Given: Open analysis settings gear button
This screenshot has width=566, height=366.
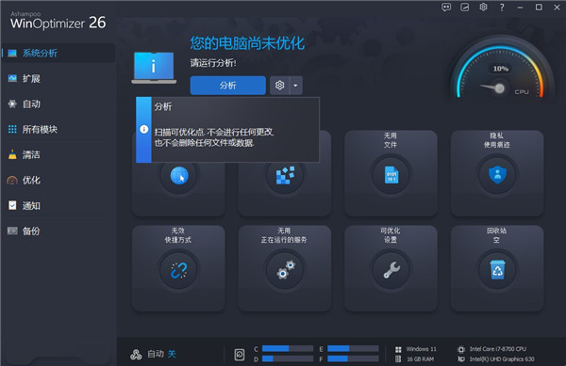Looking at the screenshot, I should [279, 86].
